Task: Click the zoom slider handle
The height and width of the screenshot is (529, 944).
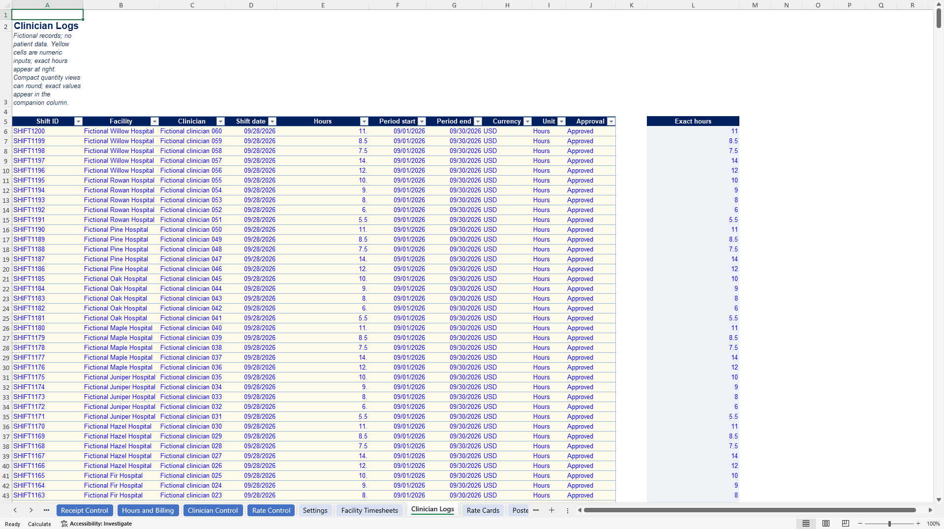Action: coord(889,524)
